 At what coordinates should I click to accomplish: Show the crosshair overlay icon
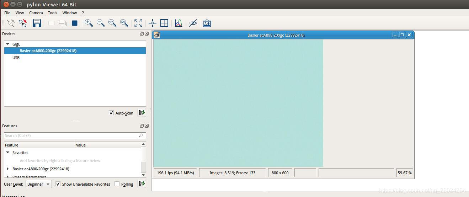[x=153, y=23]
